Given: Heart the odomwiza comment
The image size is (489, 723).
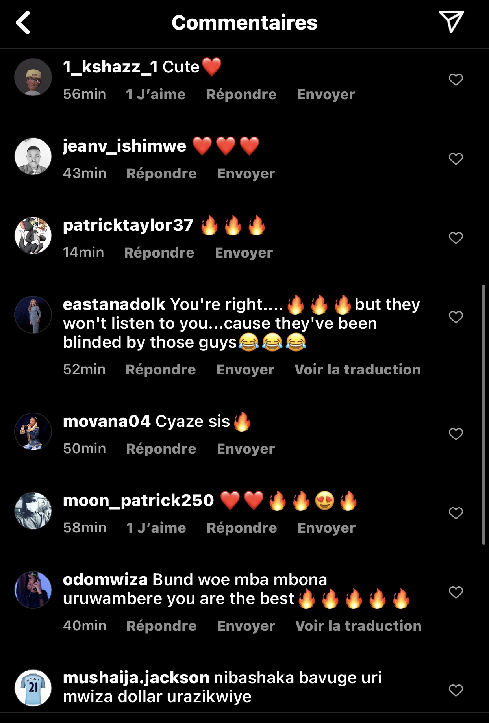Looking at the screenshot, I should tap(456, 592).
